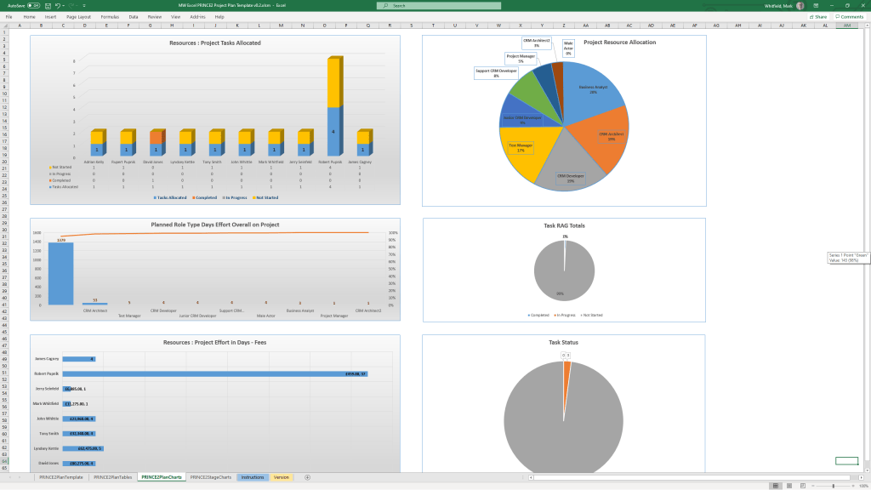The height and width of the screenshot is (490, 871).
Task: Click the Undo arrow icon
Action: click(57, 6)
